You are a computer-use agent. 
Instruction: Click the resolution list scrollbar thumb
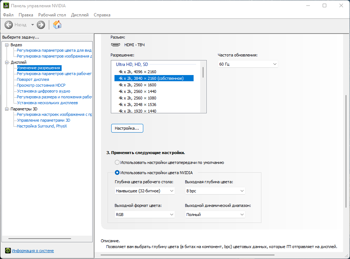pyautogui.click(x=203, y=72)
